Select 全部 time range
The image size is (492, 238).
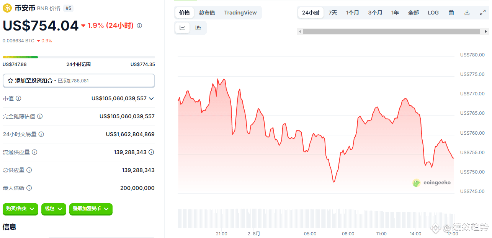pos(414,13)
